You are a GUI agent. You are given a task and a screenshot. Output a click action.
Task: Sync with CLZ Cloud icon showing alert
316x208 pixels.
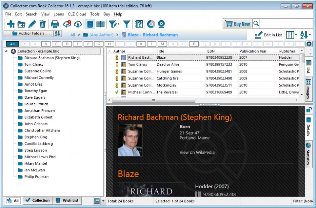click(67, 24)
